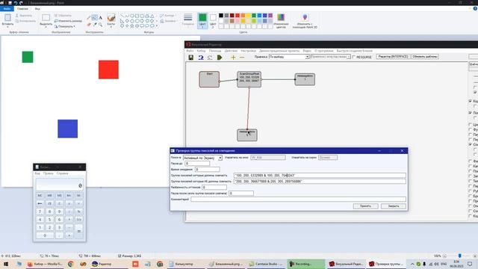This screenshot has width=478, height=269.
Task: Switch to the Home tab in Paint
Action: point(22,9)
